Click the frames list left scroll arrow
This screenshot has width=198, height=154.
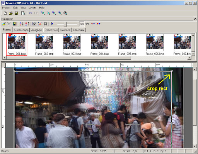click(5, 58)
